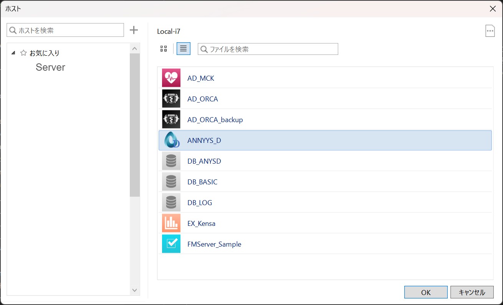Click magnifier icon in file search
Screen dimensions: 503x305
click(204, 49)
